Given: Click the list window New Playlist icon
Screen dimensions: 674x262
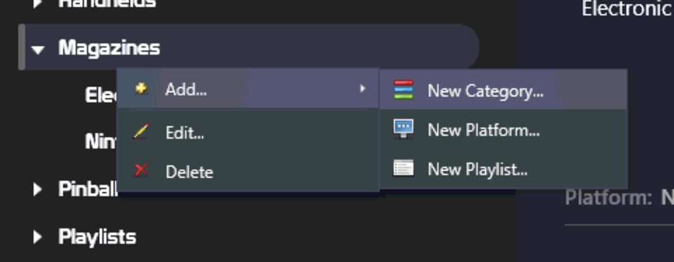Looking at the screenshot, I should [403, 168].
